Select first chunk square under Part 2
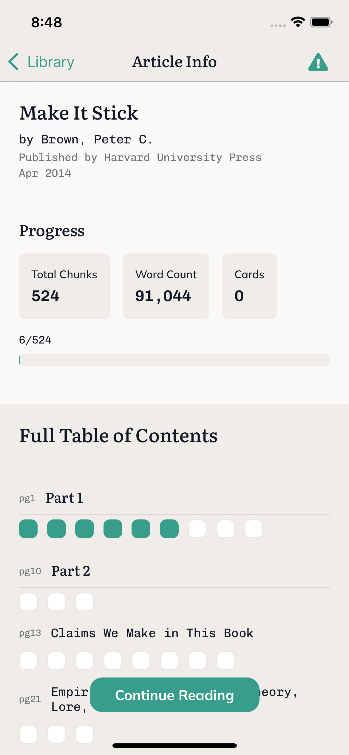 click(28, 602)
